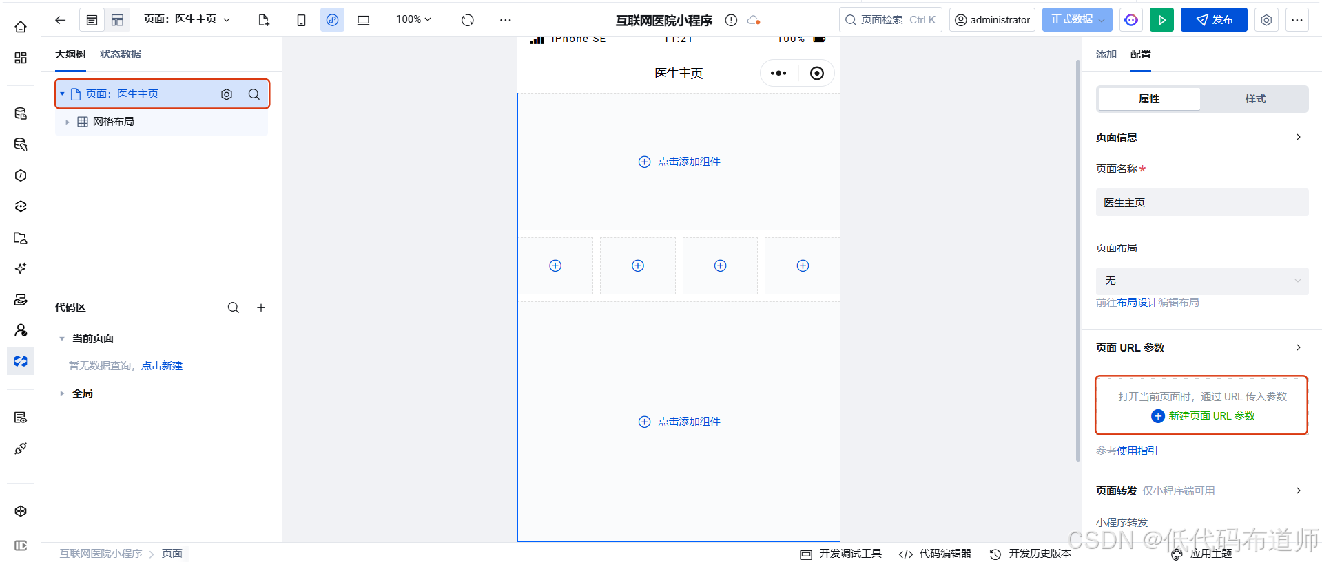Open the 100% zoom dropdown
Screen dimensions: 1322x562
point(414,19)
